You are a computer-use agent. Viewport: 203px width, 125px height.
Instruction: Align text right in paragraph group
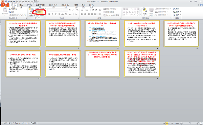pos(89,14)
